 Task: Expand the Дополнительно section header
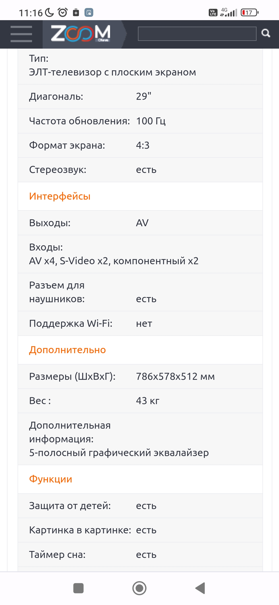(x=67, y=350)
